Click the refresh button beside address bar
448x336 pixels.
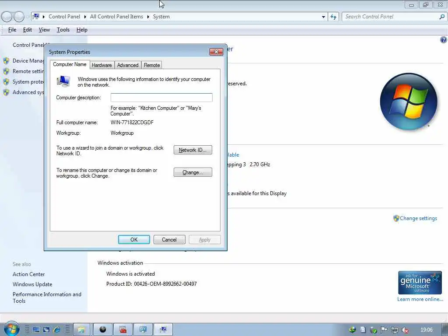[333, 17]
